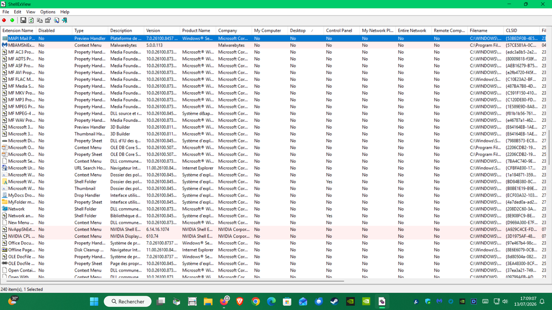552x310 pixels.
Task: Open the notification bell in system tray
Action: (x=542, y=301)
